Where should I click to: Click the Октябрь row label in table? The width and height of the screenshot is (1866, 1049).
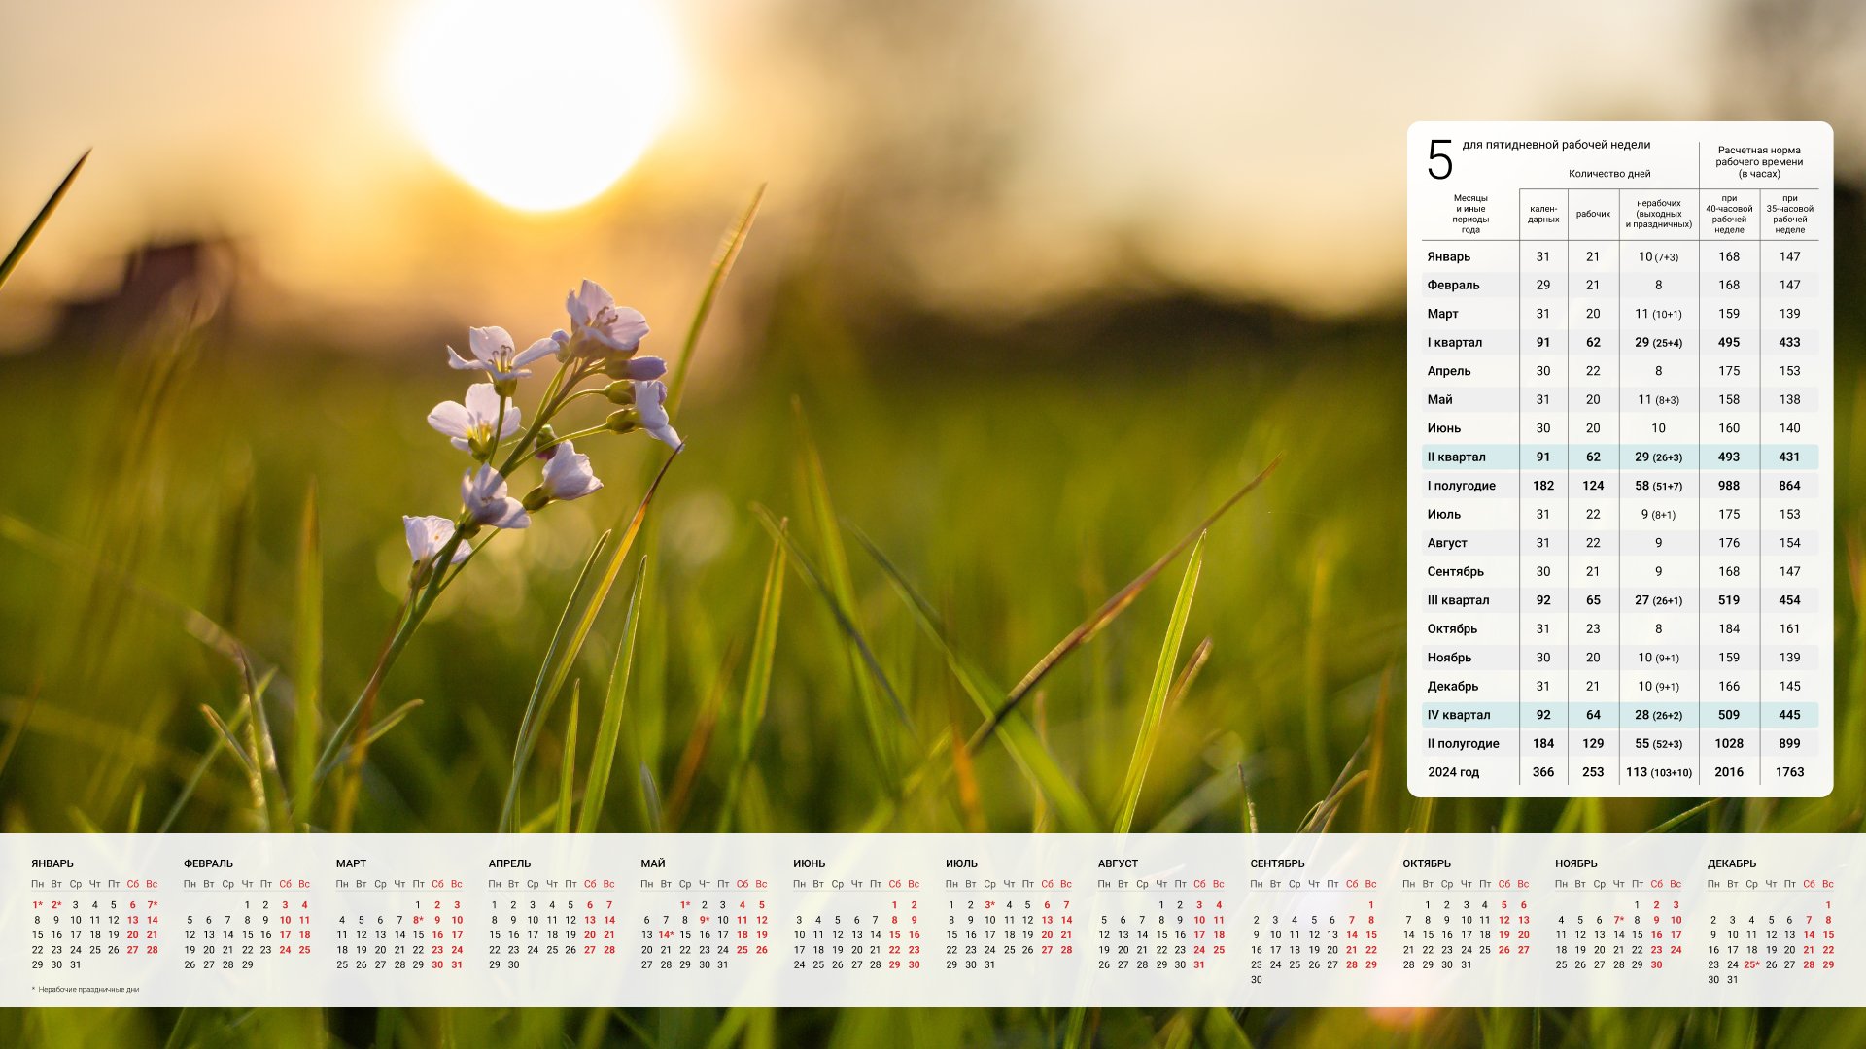(x=1452, y=628)
